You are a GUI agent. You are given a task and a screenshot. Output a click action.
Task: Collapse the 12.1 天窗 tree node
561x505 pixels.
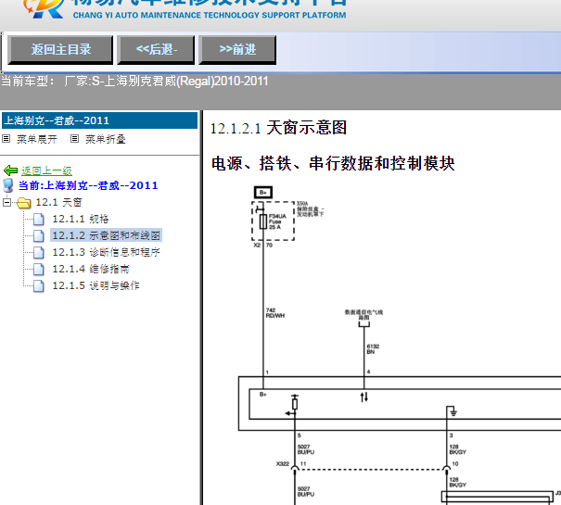[6, 202]
